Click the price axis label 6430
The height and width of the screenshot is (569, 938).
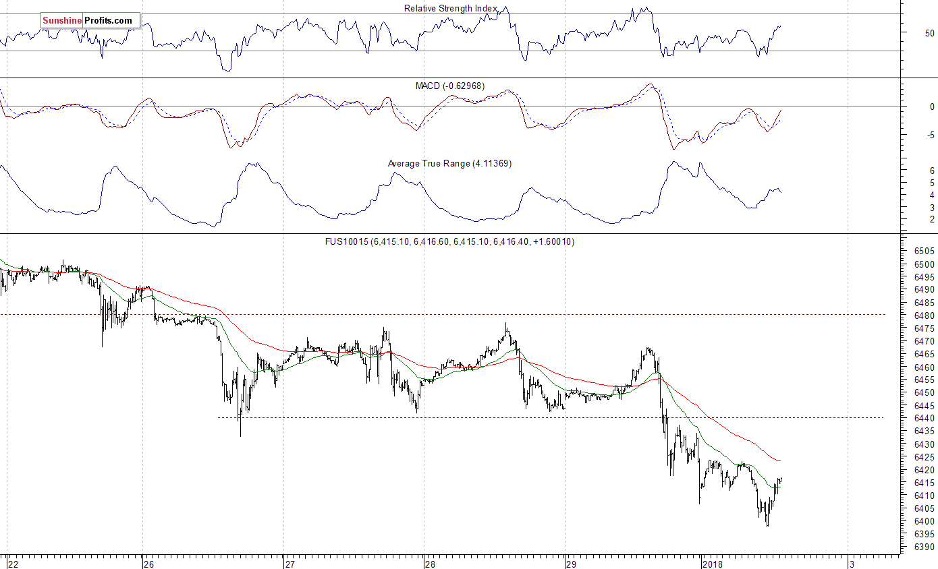(925, 444)
